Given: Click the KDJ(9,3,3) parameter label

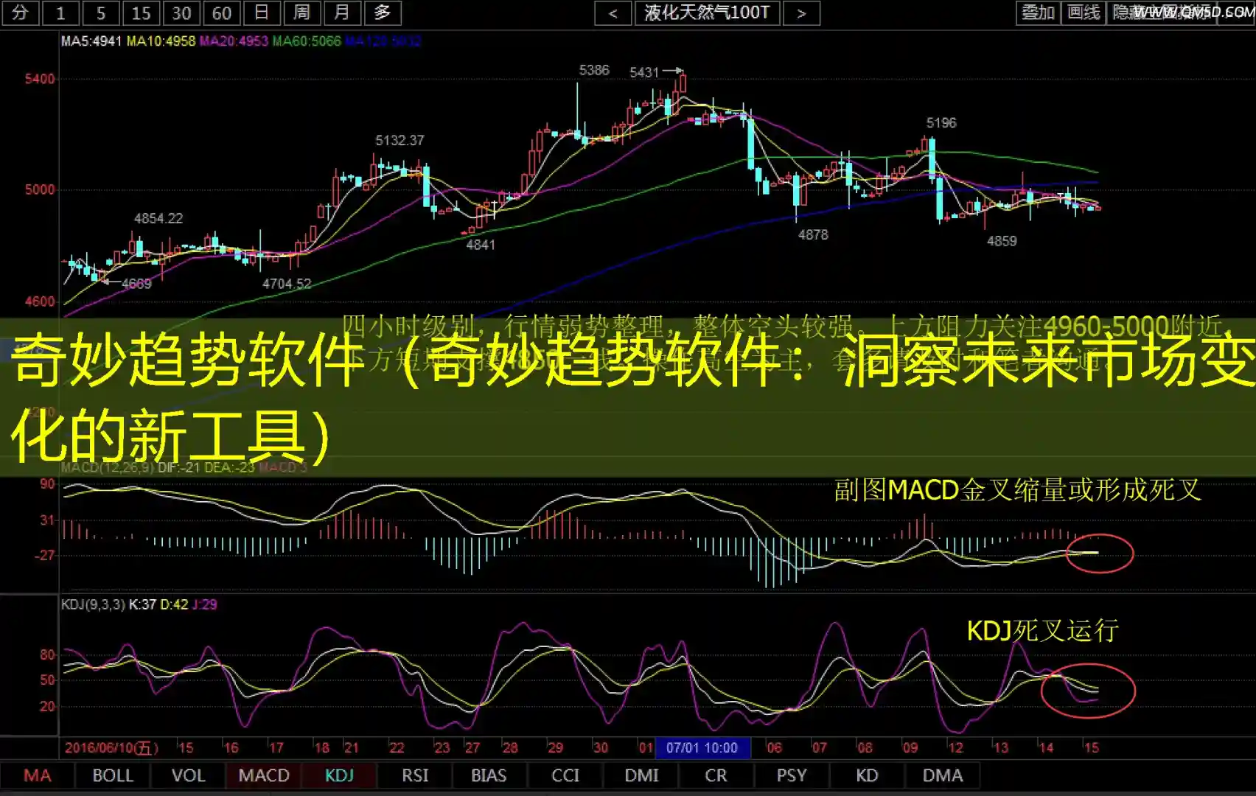Looking at the screenshot, I should click(93, 604).
